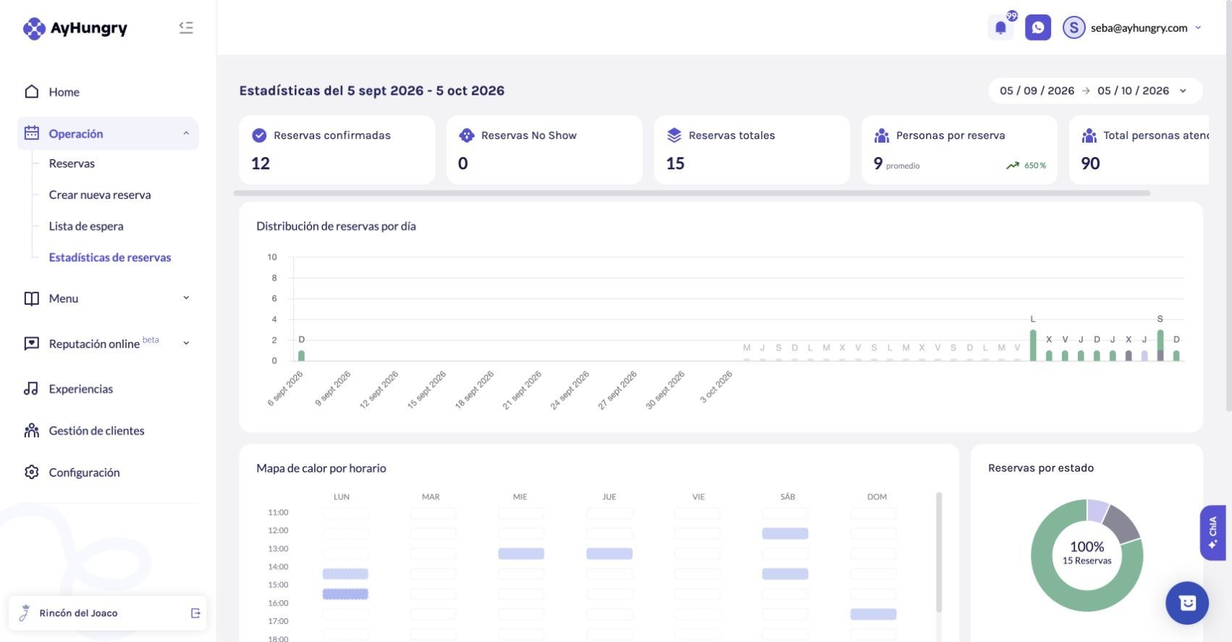The height and width of the screenshot is (642, 1232).
Task: Click the heatmap vertical scrollbar
Action: (x=939, y=552)
